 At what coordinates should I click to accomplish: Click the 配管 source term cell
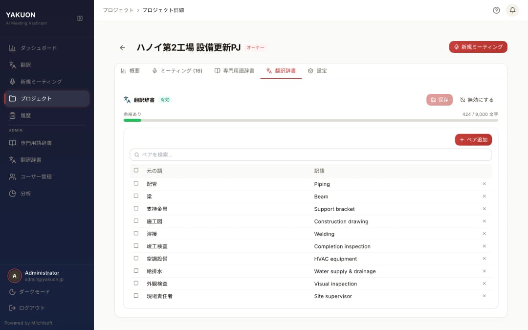coord(152,184)
